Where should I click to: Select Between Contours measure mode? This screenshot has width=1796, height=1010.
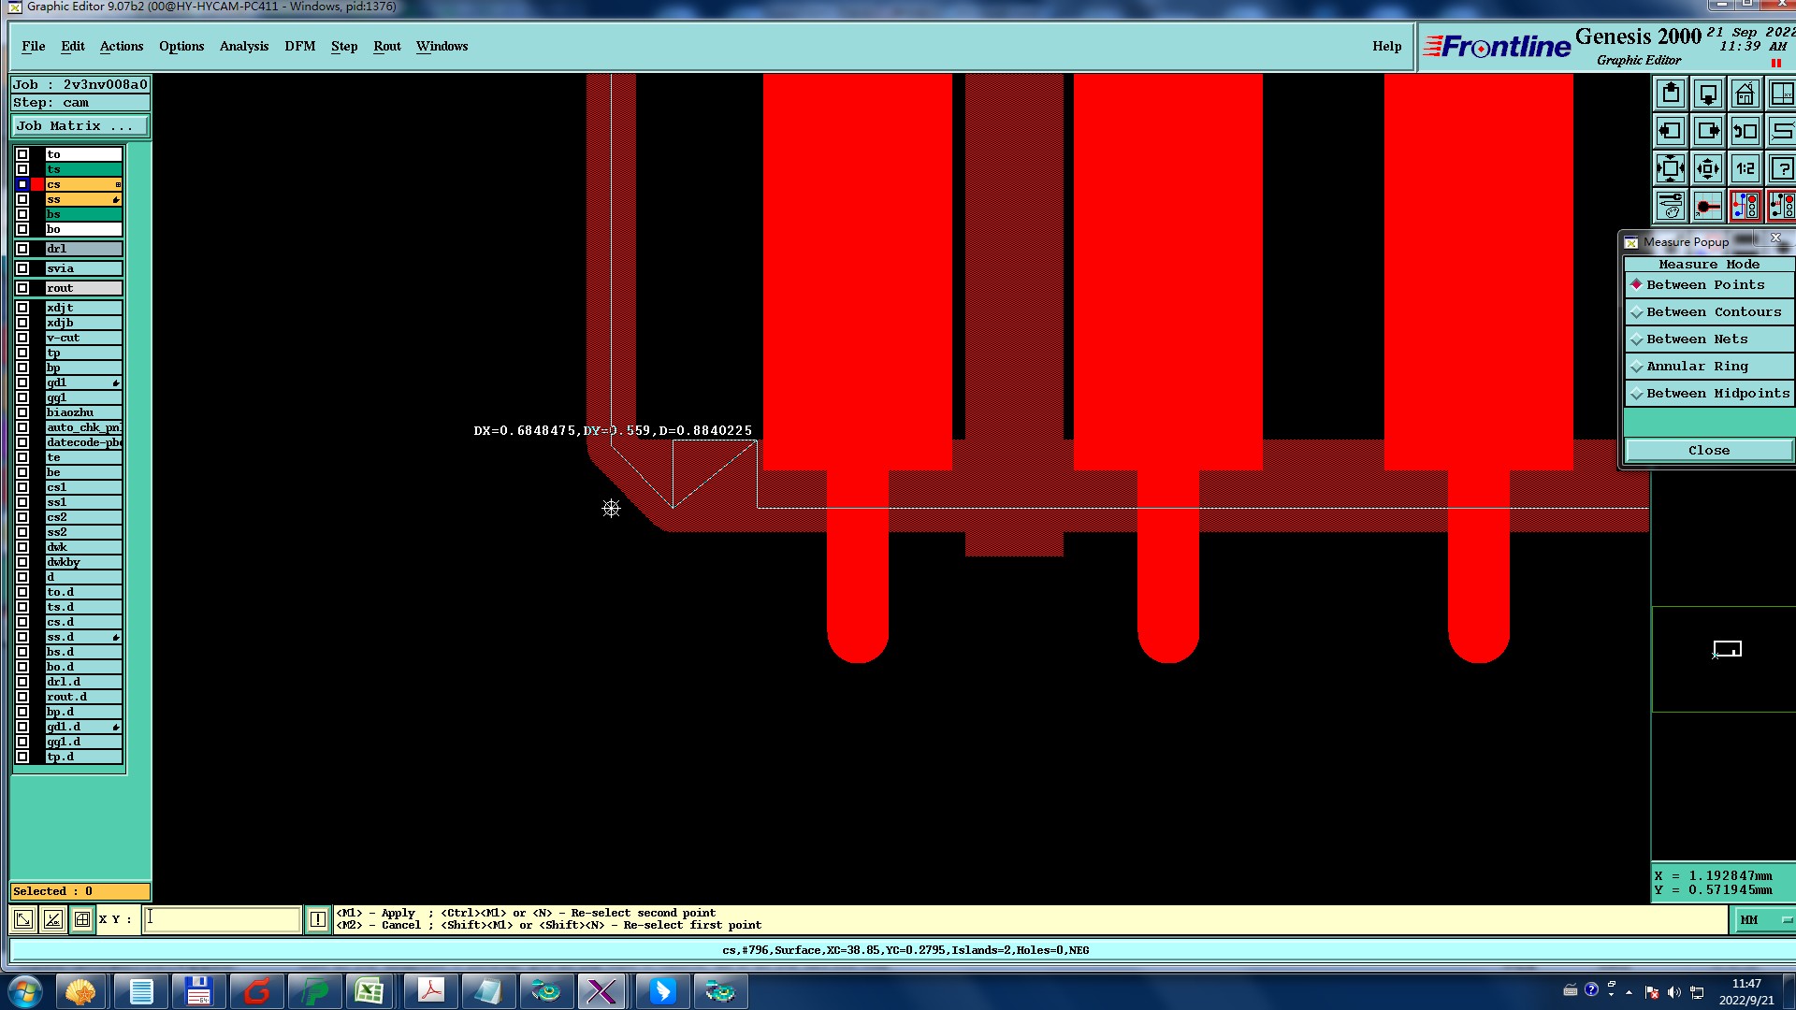(1713, 312)
